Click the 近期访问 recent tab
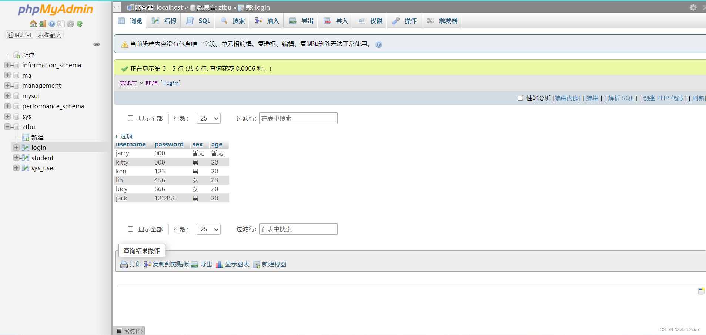Viewport: 706px width, 335px height. point(19,35)
